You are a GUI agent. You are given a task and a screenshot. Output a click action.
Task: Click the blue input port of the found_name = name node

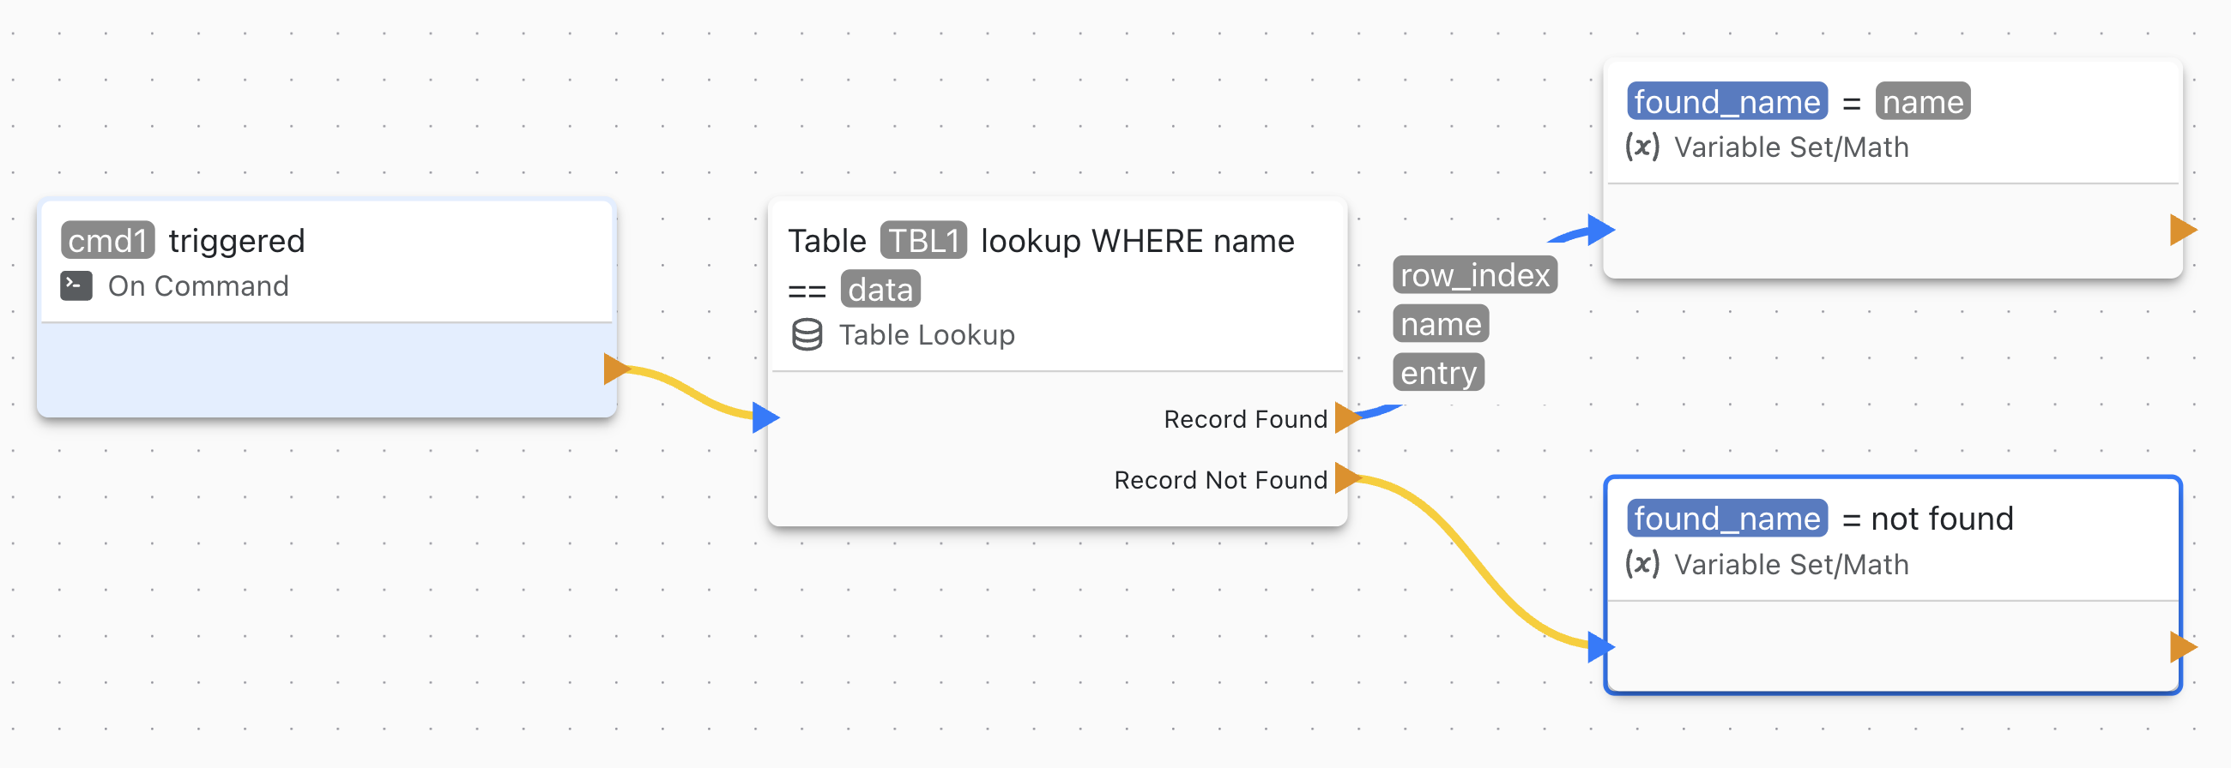click(x=1601, y=230)
